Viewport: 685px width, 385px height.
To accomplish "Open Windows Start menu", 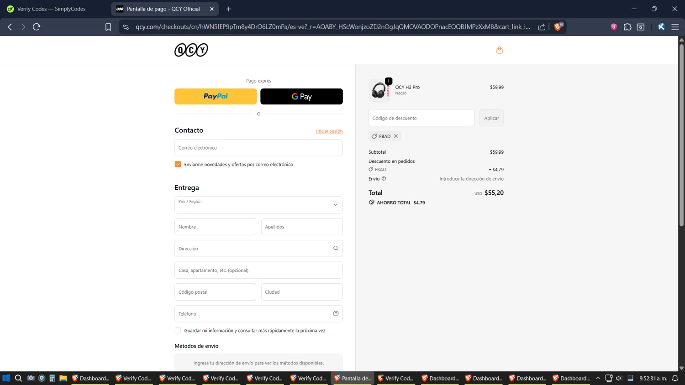I will 6,378.
